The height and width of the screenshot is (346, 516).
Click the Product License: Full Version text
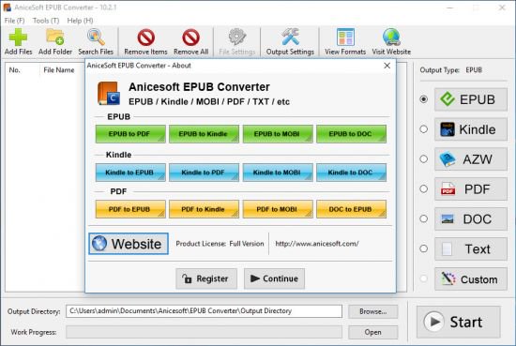[220, 244]
